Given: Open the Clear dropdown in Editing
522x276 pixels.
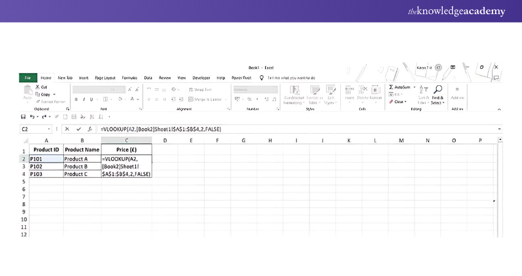Looking at the screenshot, I should [398, 102].
